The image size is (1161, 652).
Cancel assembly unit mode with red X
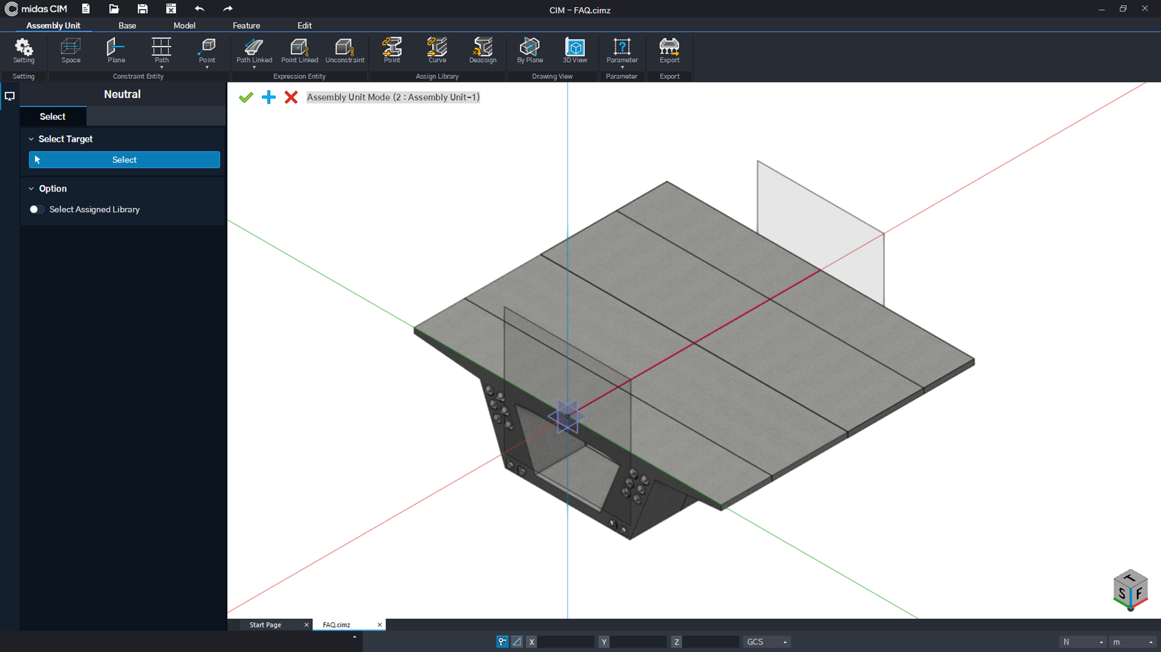coord(291,97)
